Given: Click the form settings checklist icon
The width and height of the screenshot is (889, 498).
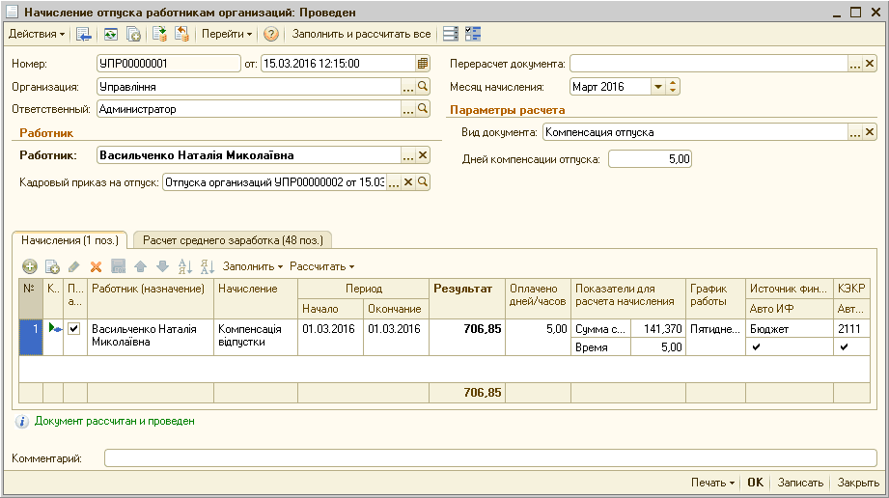Looking at the screenshot, I should 473,34.
